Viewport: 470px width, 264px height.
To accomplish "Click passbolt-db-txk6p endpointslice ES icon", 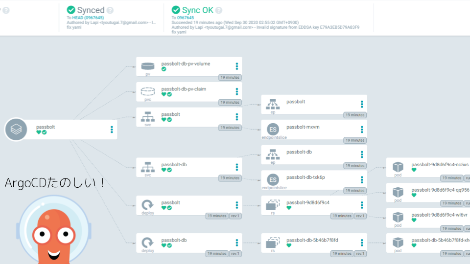I will pyautogui.click(x=273, y=179).
